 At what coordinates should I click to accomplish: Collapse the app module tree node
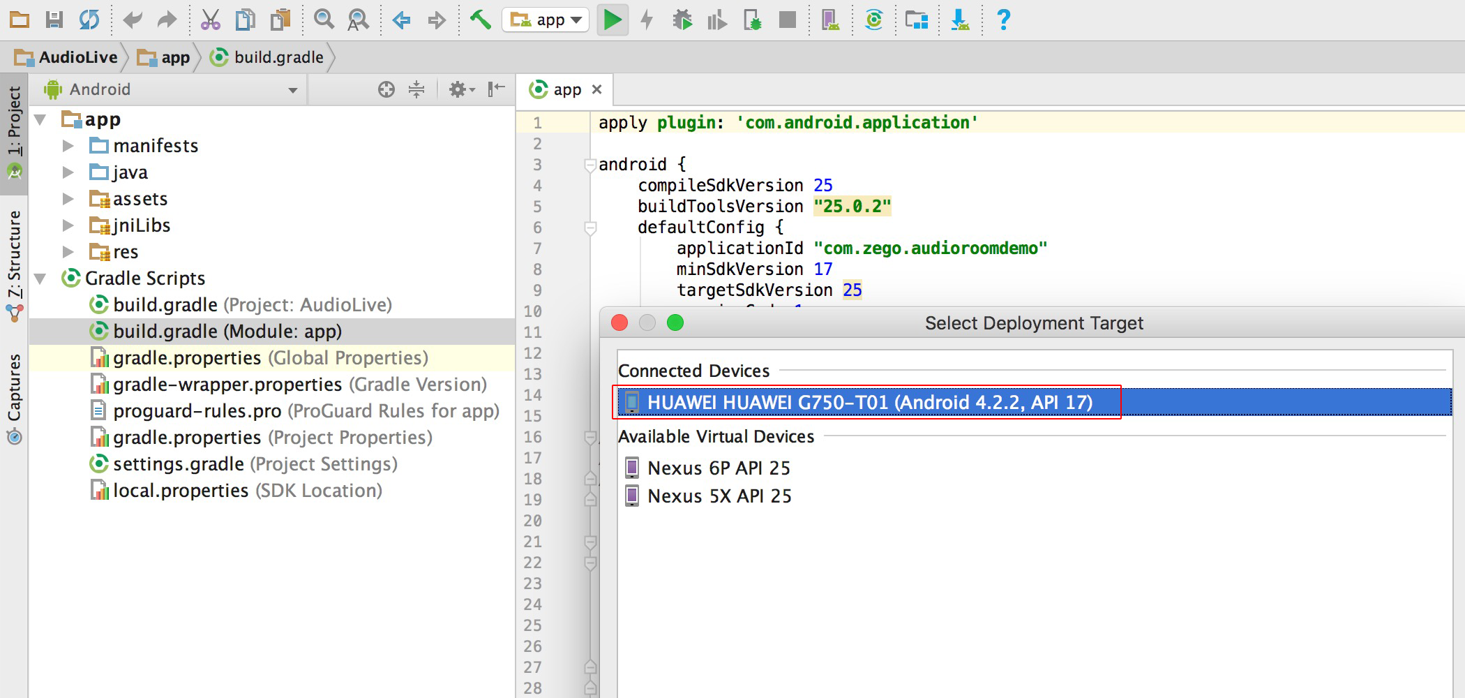41,120
